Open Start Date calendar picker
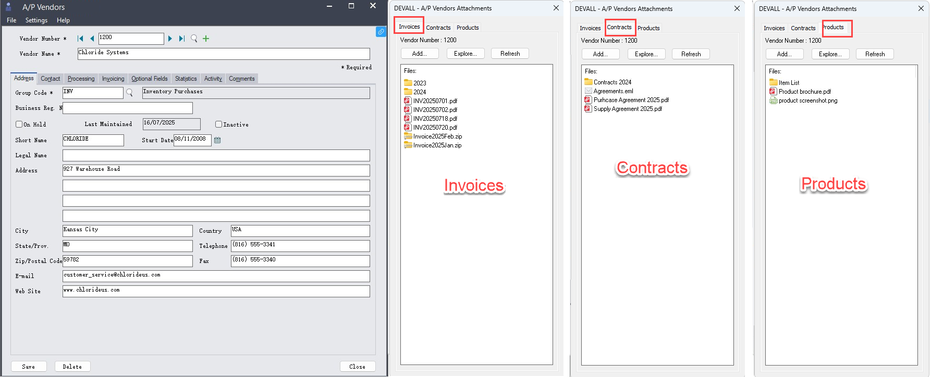Viewport: 931px width, 377px height. (x=217, y=140)
